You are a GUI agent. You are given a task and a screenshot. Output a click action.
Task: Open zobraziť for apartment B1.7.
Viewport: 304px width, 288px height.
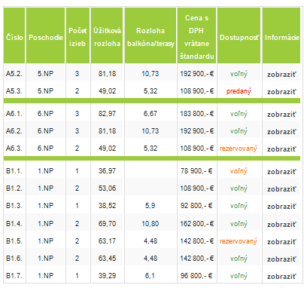pos(281,277)
